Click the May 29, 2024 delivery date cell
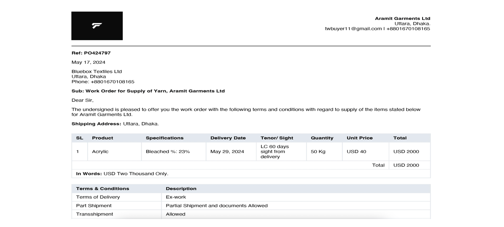504x227 pixels. (227, 152)
